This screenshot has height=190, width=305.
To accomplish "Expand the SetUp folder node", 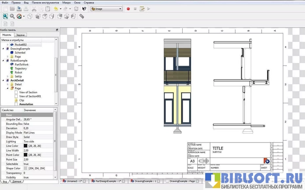I will 8,76.
